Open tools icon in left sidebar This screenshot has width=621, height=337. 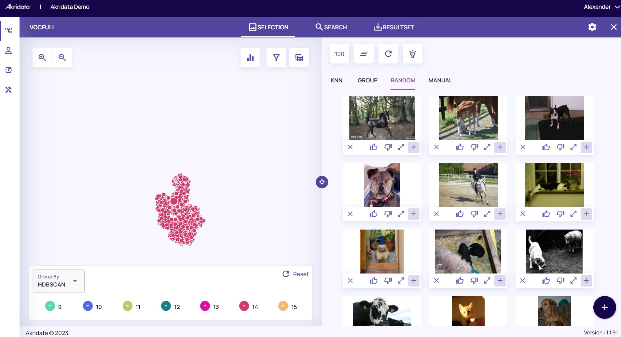(9, 90)
